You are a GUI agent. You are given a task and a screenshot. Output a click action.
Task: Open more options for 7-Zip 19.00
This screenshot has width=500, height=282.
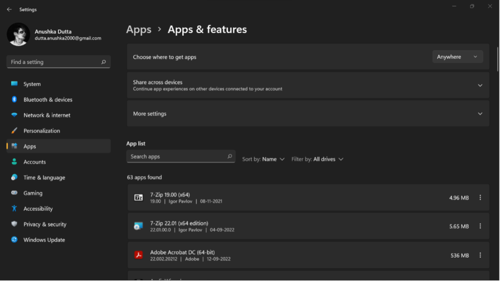point(480,198)
